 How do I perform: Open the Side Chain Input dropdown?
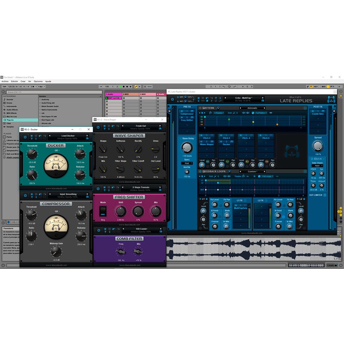[x=317, y=166]
